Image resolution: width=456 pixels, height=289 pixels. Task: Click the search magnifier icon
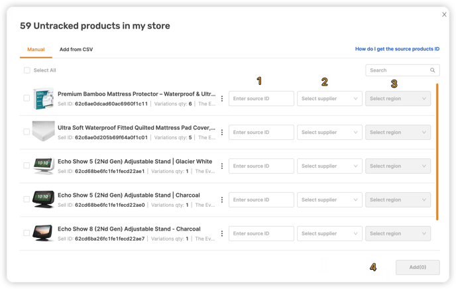(432, 70)
